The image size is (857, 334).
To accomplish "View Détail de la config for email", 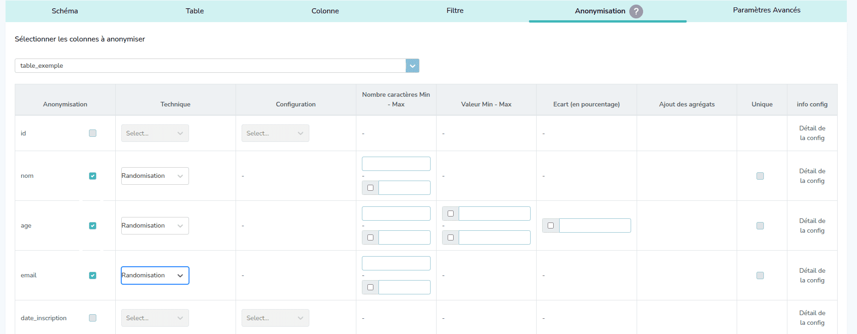I will 812,275.
